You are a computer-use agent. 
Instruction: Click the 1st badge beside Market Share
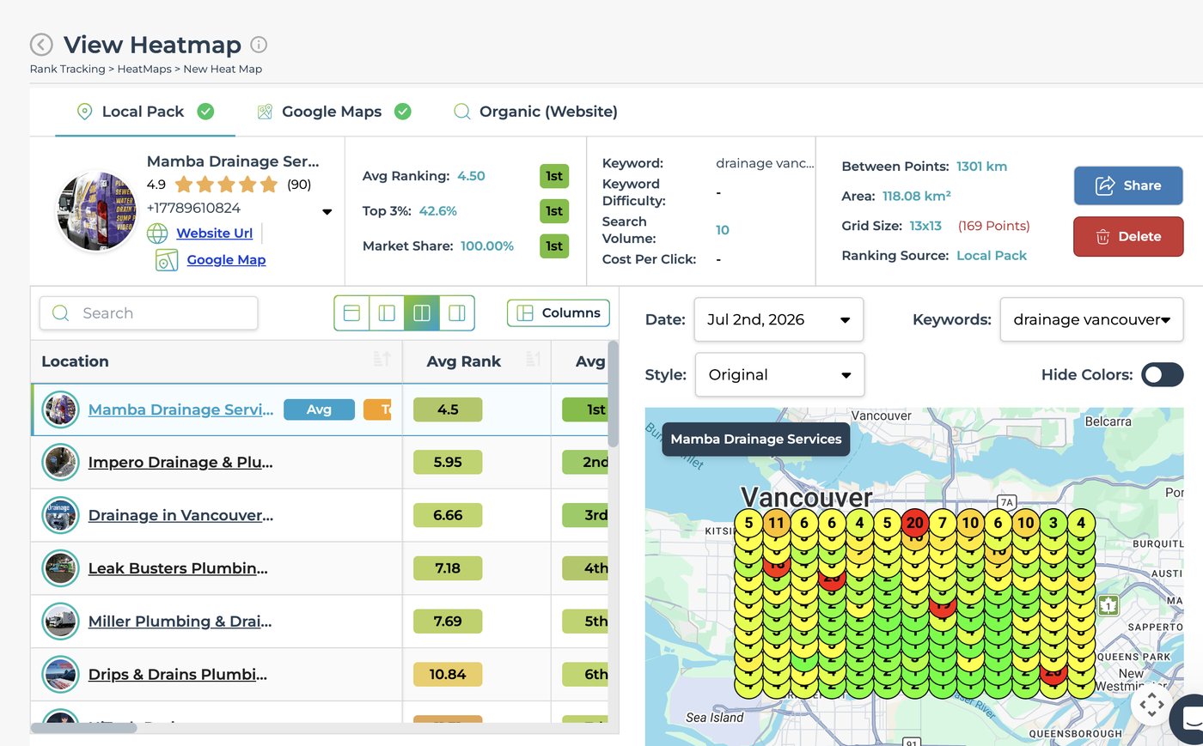pos(554,246)
